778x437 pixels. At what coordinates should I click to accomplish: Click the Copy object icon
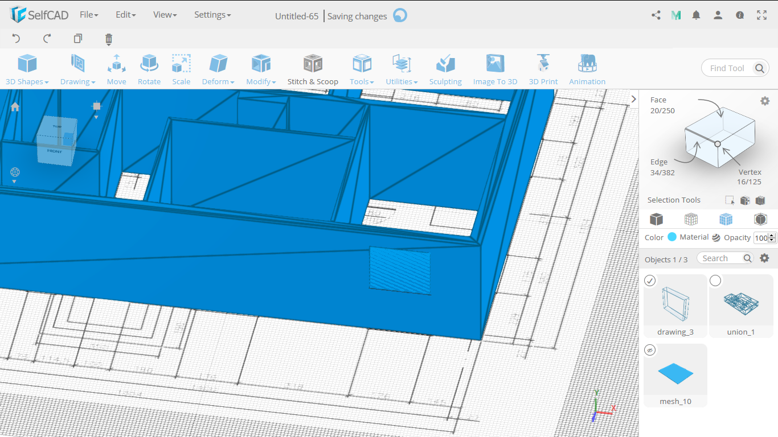78,39
